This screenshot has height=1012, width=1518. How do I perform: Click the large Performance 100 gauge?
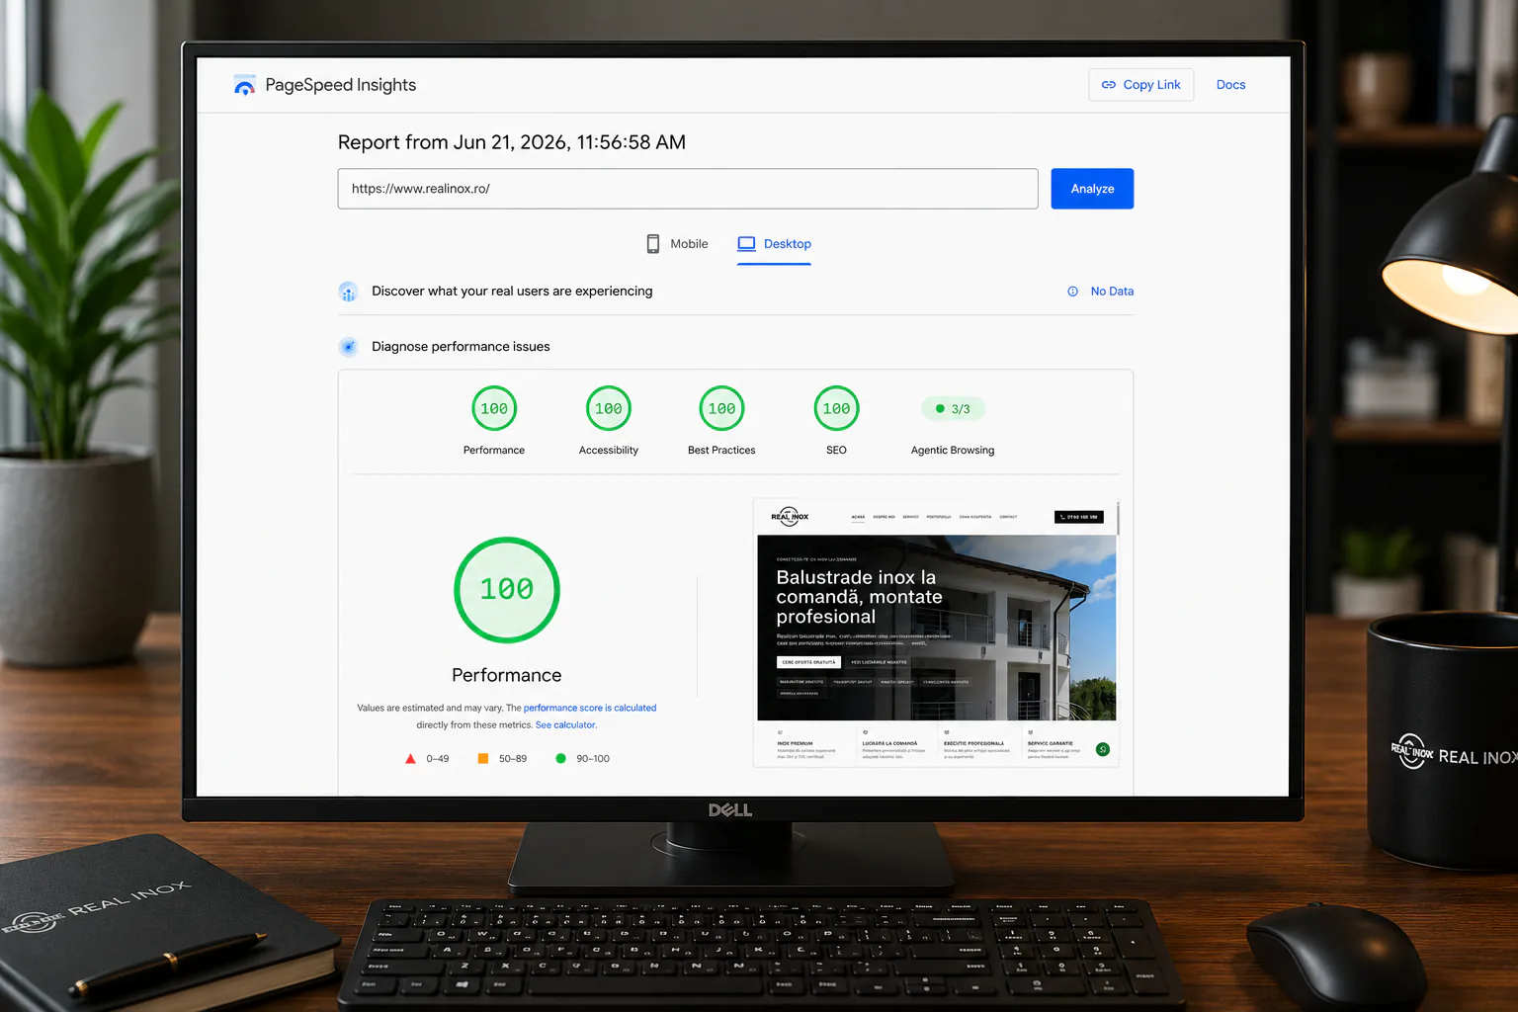coord(507,590)
